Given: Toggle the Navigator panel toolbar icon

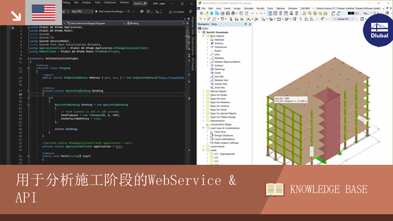Looking at the screenshot, I should [270, 13].
